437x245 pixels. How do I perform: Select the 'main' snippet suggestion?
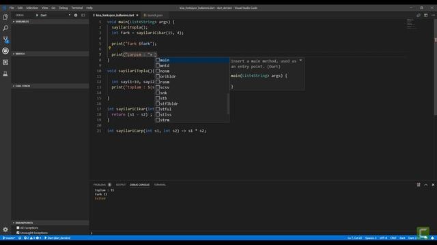pos(192,61)
